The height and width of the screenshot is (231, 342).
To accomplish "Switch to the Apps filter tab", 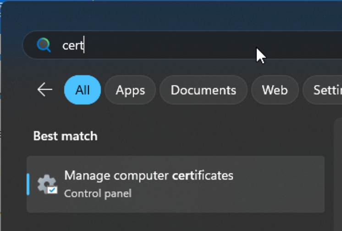I will (130, 90).
